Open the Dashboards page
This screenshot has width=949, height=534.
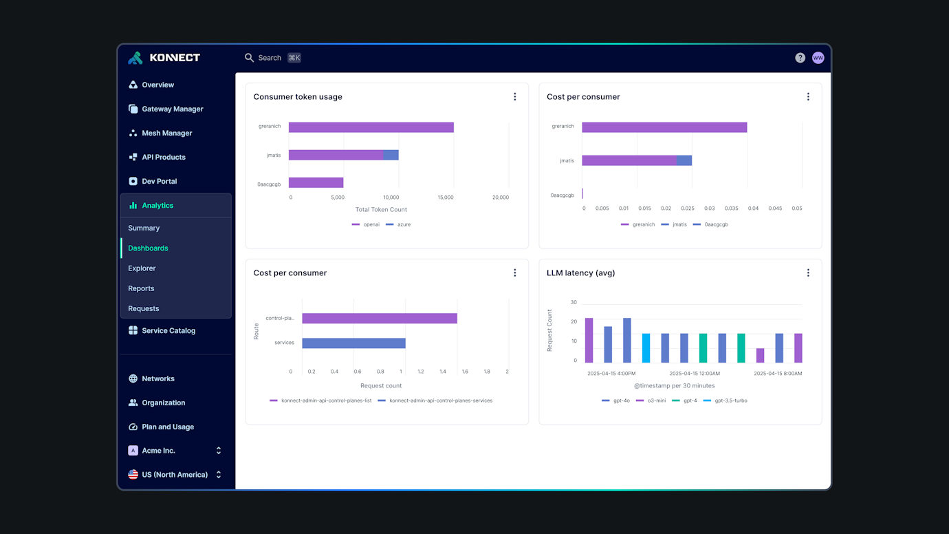(x=147, y=248)
